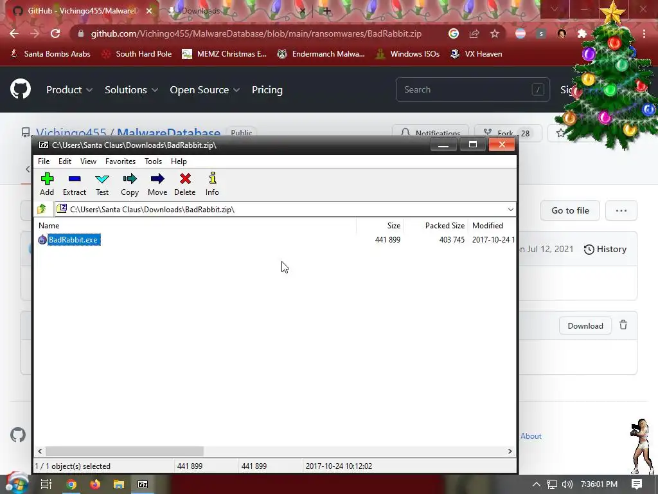658x494 pixels.
Task: Expand the 7-Zip address path dropdown
Action: [x=510, y=209]
